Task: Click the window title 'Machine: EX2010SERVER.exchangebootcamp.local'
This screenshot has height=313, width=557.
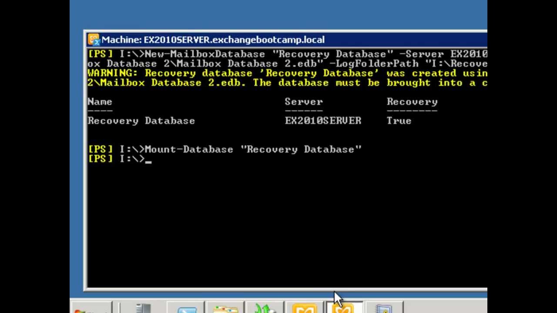Action: click(213, 40)
